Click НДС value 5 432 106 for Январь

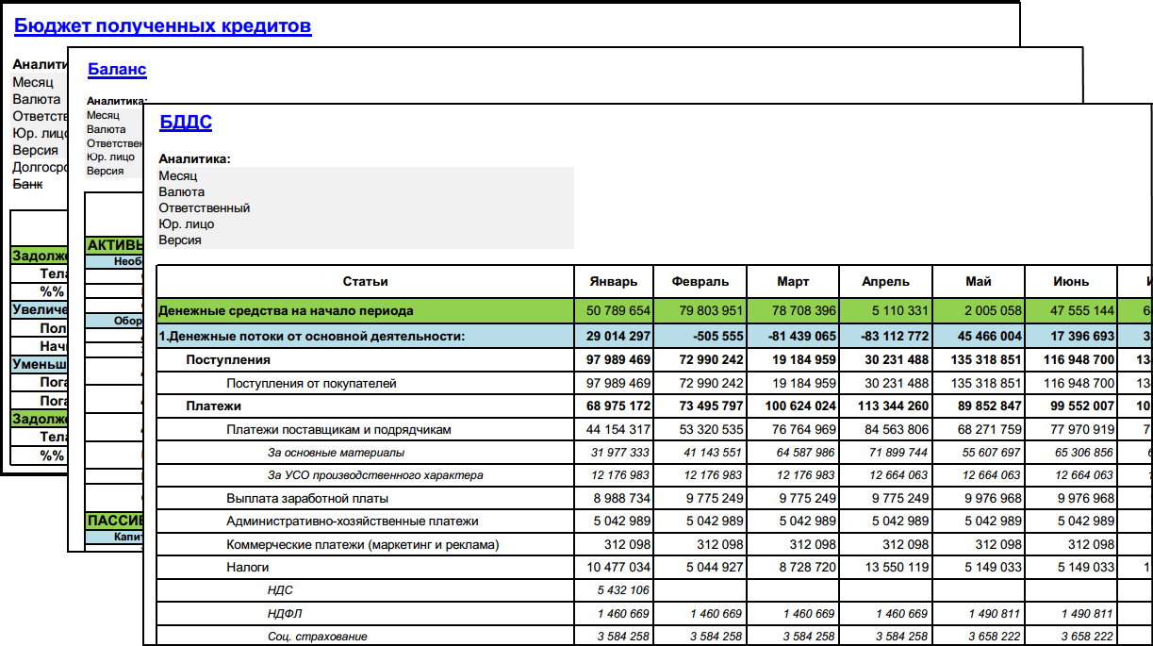(x=624, y=590)
